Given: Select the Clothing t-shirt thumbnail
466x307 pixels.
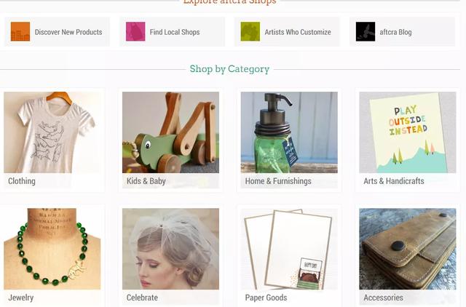Looking at the screenshot, I should tap(52, 132).
